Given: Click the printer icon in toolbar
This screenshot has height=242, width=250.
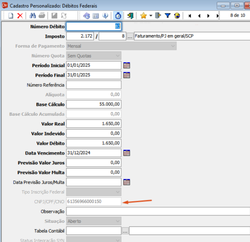Looking at the screenshot, I should (x=42, y=16).
